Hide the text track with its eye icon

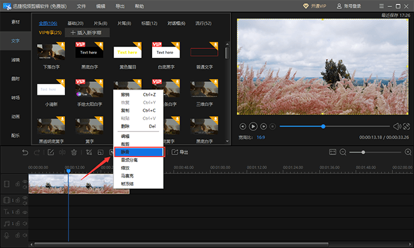tap(25, 212)
